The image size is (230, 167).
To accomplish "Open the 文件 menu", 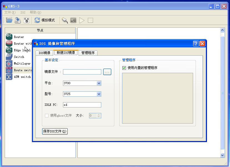I will point(9,12).
